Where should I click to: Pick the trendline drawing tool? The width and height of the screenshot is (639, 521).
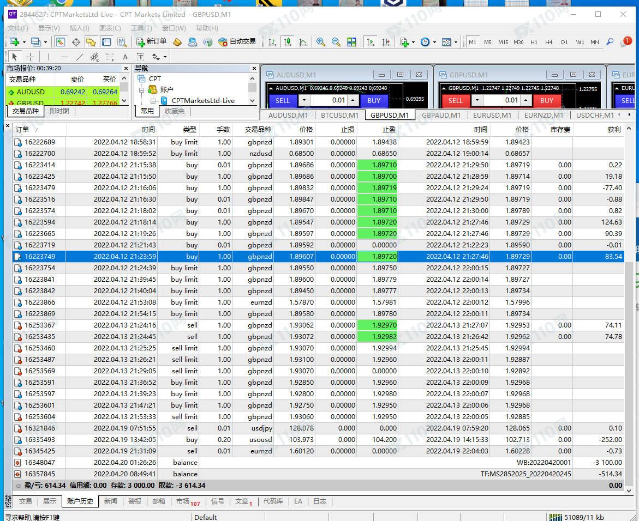tap(80, 57)
